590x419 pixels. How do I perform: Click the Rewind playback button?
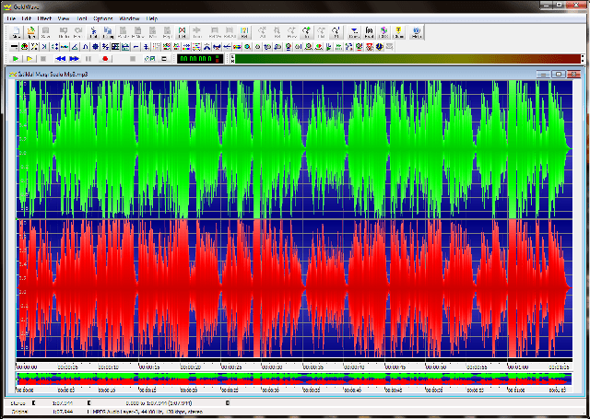[x=60, y=59]
